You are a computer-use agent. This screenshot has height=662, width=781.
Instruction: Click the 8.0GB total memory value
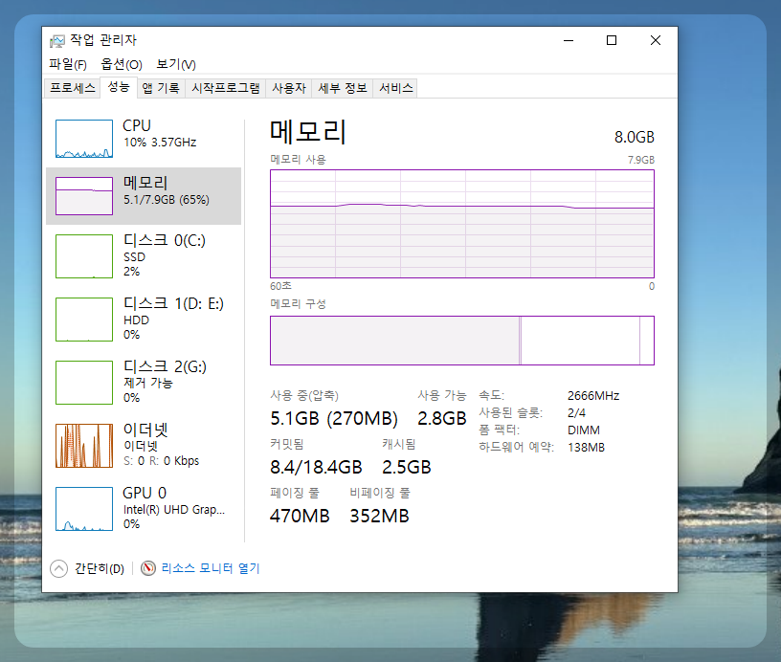(x=634, y=137)
